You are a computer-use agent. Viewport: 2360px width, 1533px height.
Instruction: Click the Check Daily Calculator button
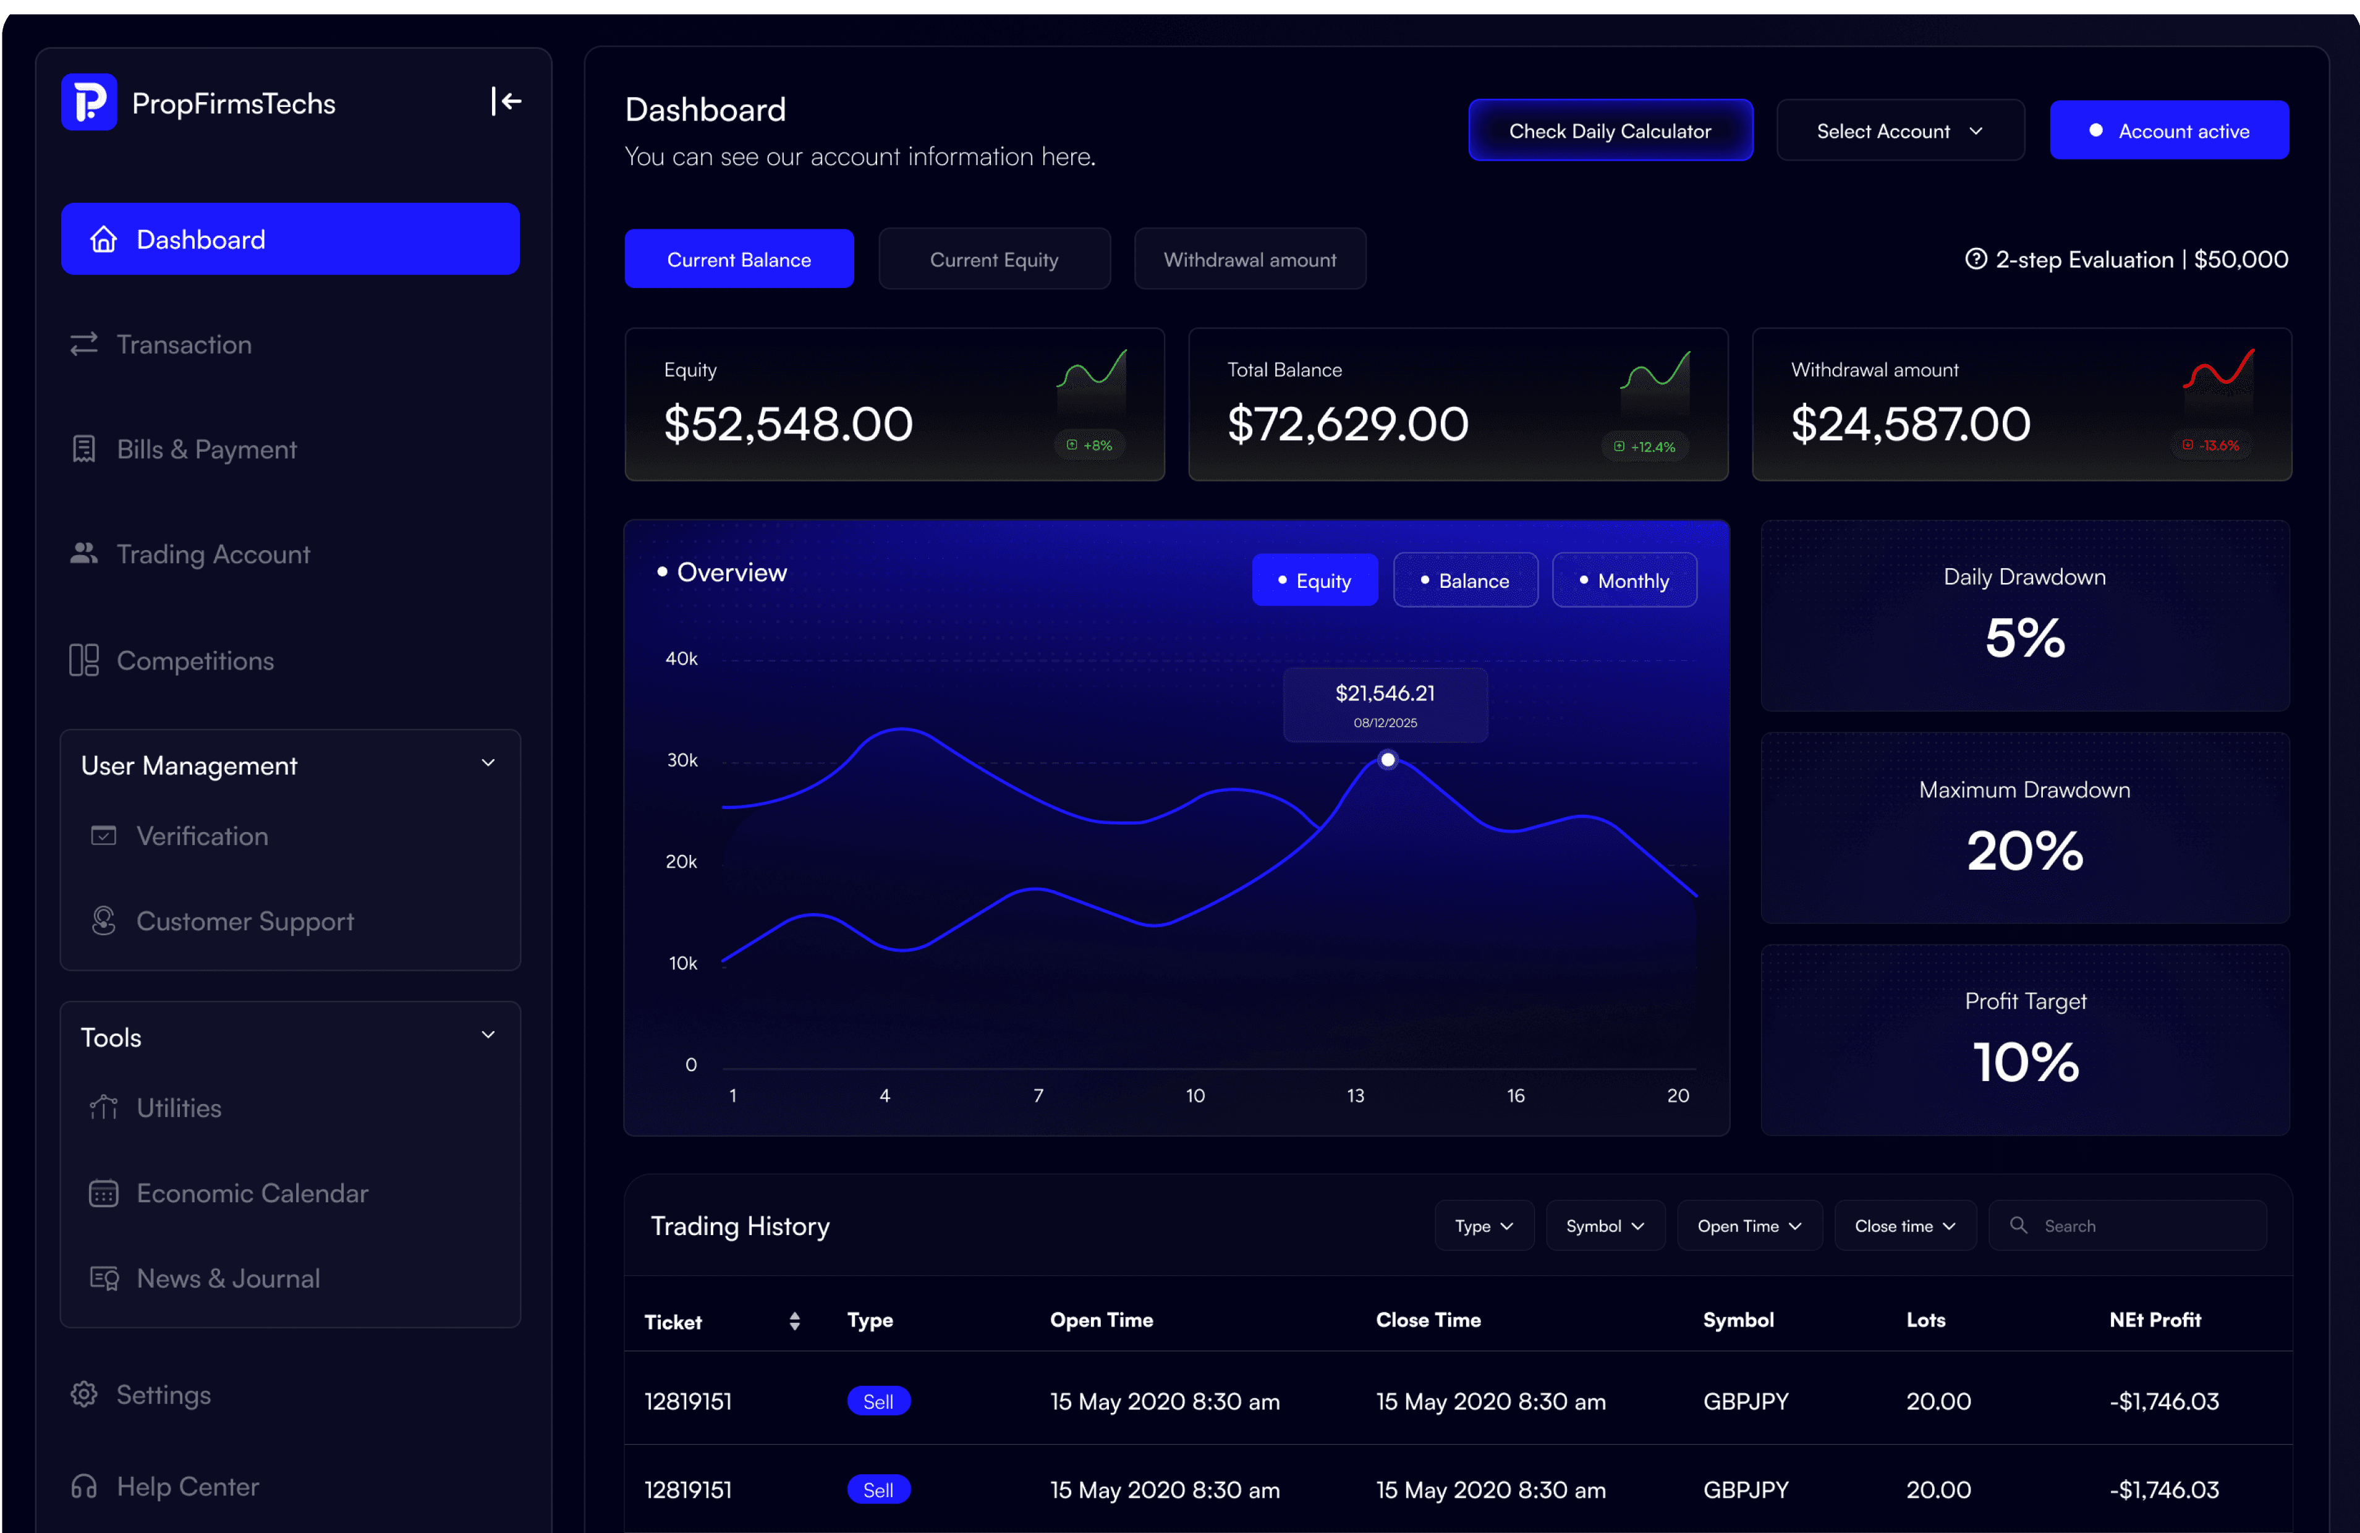tap(1610, 130)
